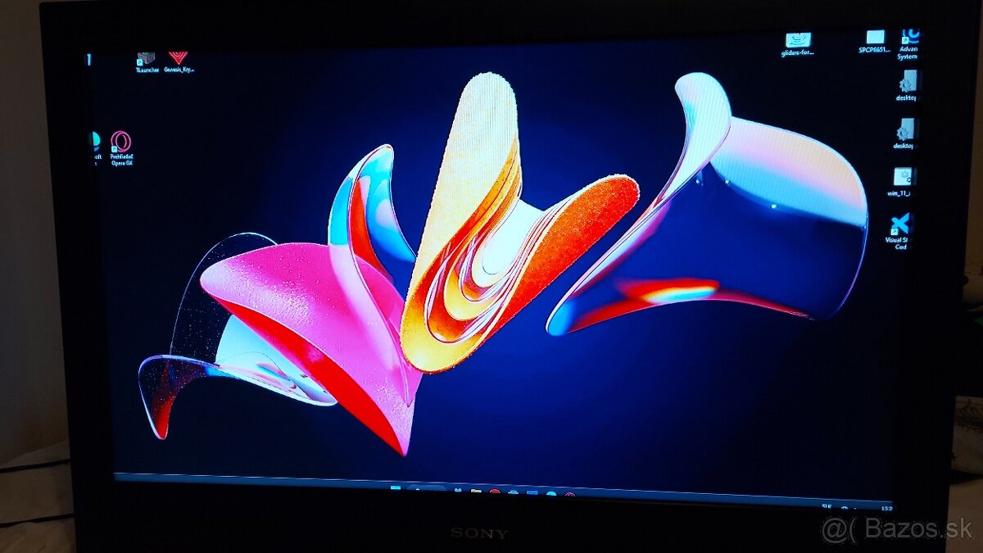983x553 pixels.
Task: Open the gliders-for... file on desktop
Action: 798,44
